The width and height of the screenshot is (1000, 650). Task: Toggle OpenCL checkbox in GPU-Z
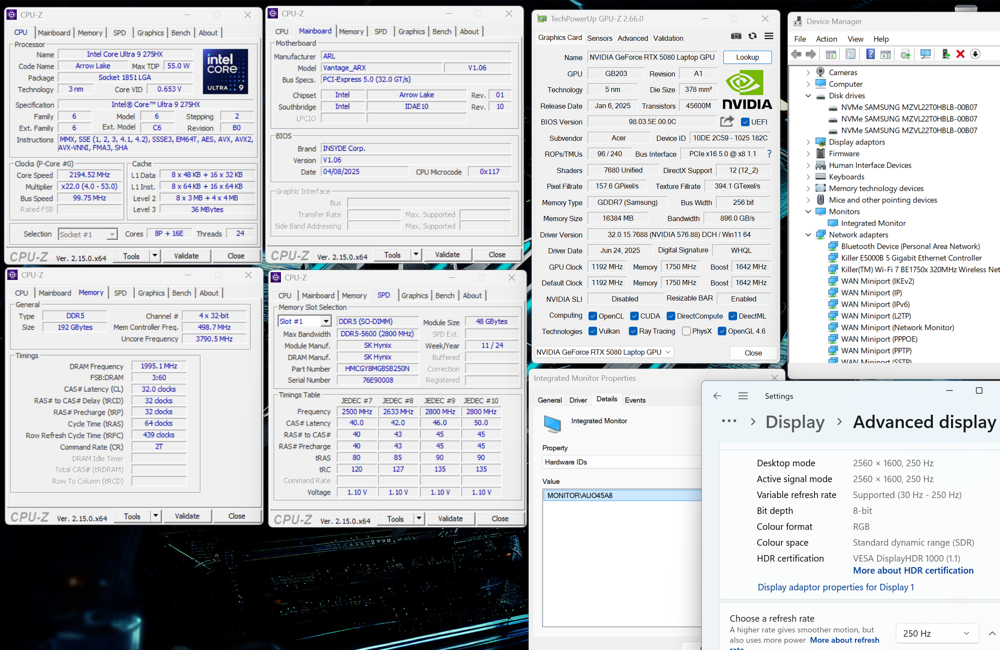coord(593,316)
